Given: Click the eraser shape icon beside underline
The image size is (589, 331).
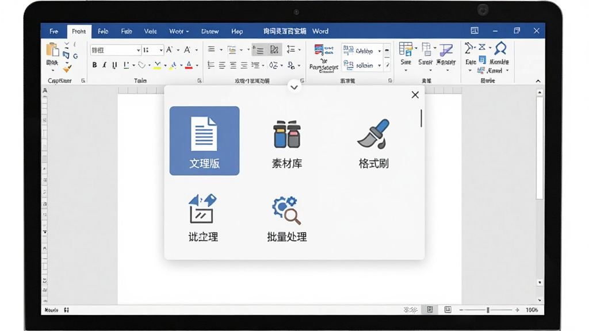Looking at the screenshot, I should (x=141, y=66).
